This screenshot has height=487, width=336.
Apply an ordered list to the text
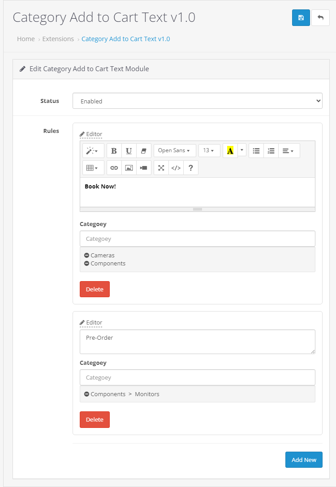point(271,151)
